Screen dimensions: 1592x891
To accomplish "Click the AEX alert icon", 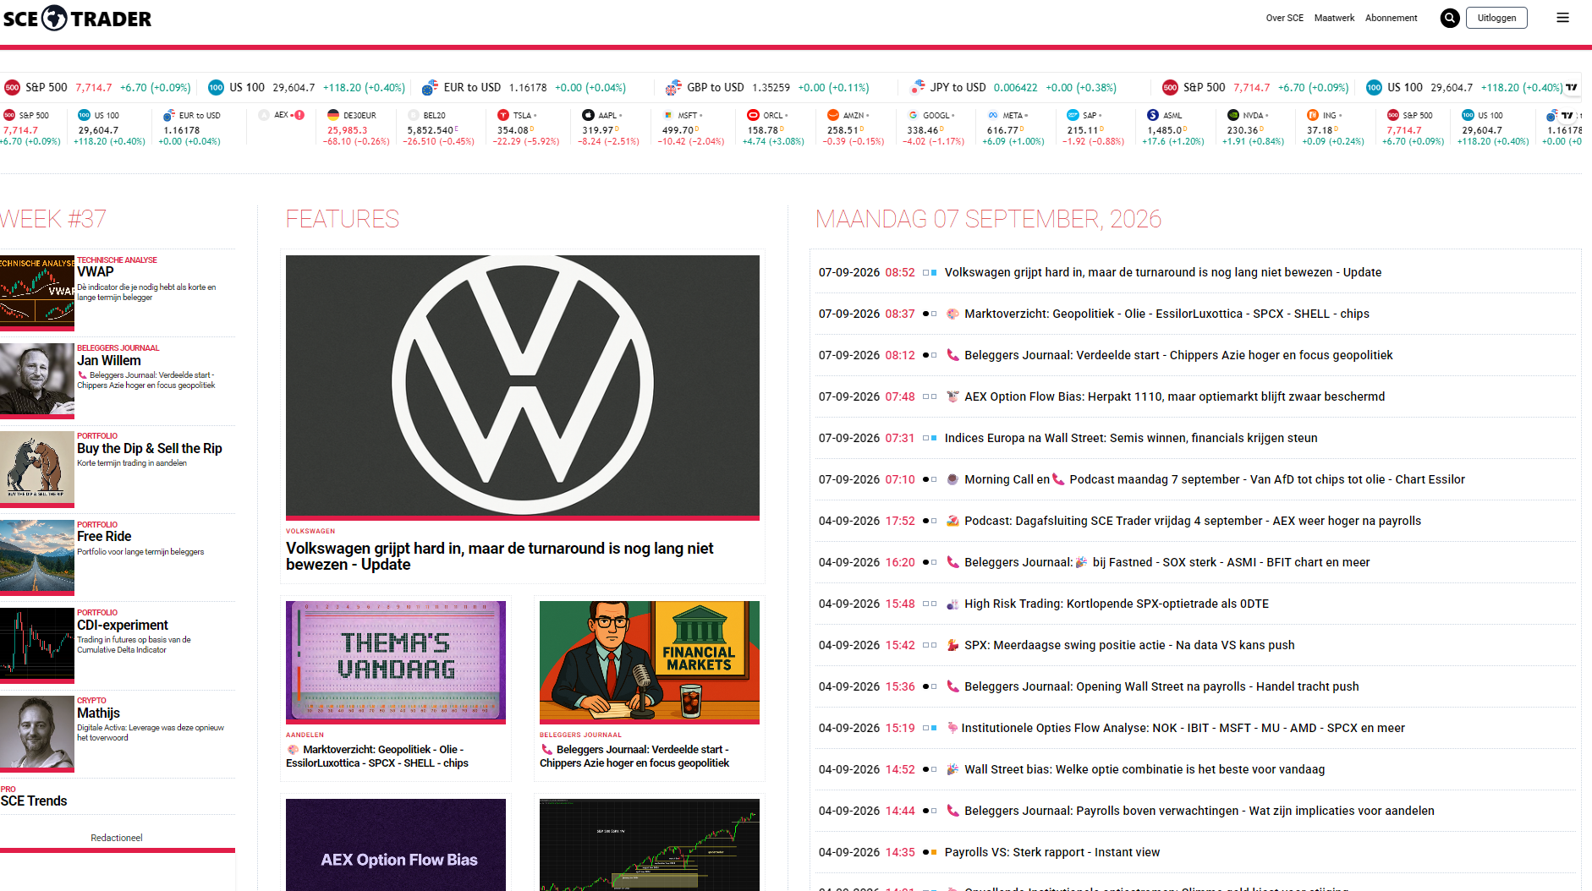I will (299, 115).
